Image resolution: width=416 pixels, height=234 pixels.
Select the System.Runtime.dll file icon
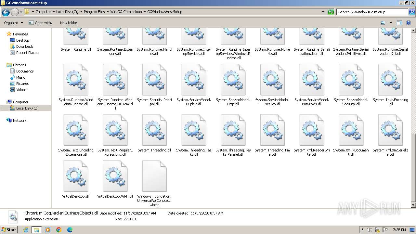click(x=76, y=36)
